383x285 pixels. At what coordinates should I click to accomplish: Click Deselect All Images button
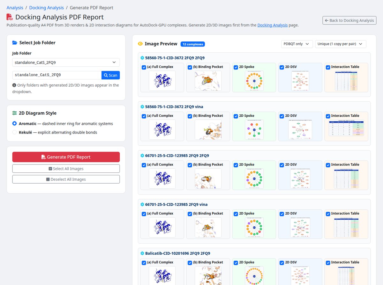[66, 179]
